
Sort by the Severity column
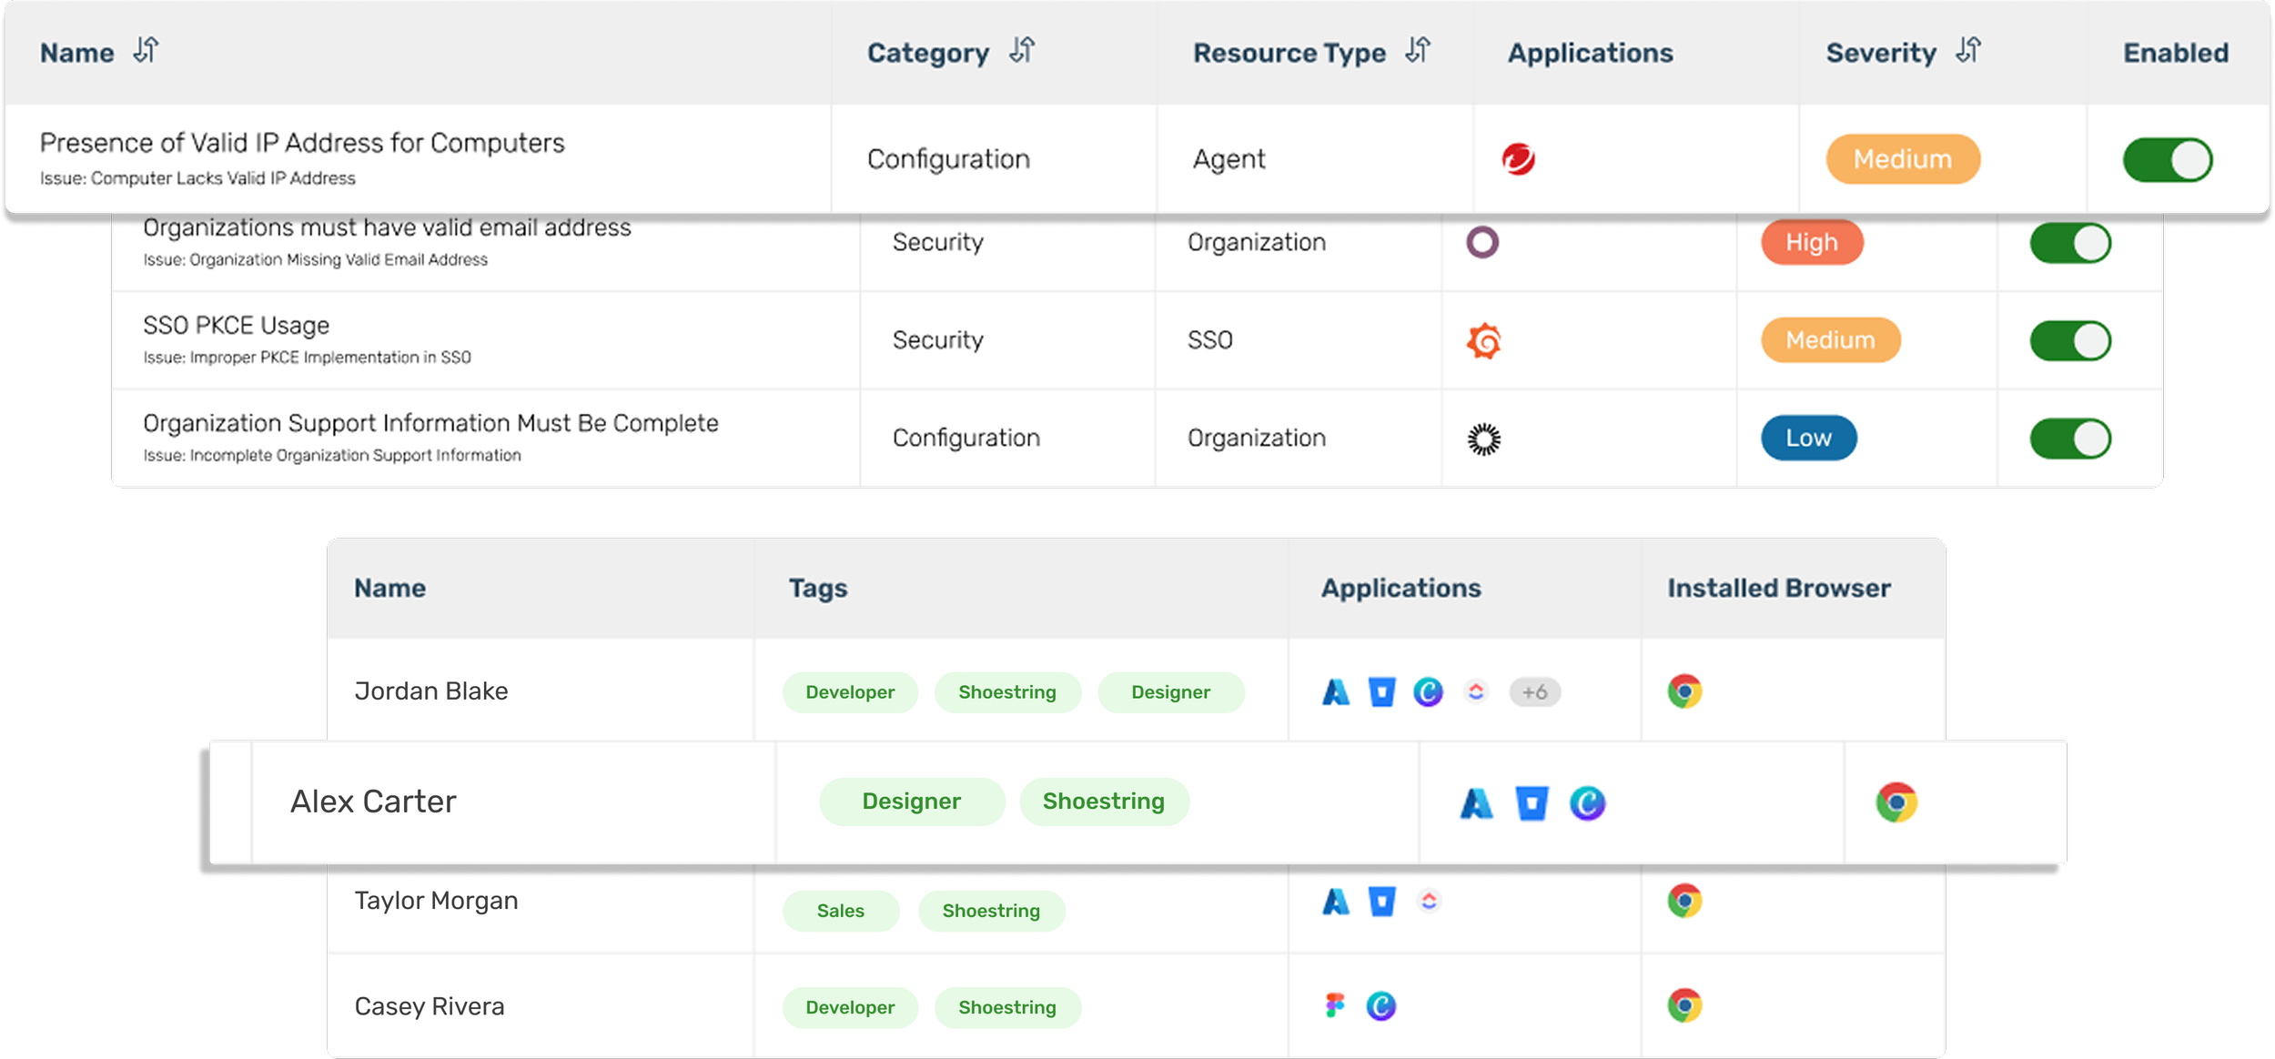pos(1968,51)
